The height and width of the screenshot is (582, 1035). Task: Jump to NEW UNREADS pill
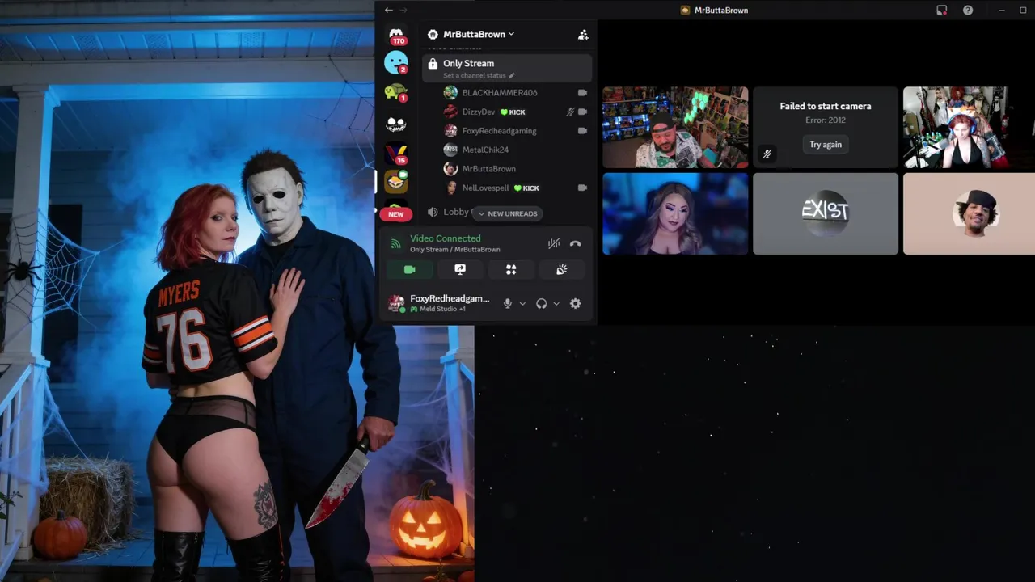coord(507,213)
